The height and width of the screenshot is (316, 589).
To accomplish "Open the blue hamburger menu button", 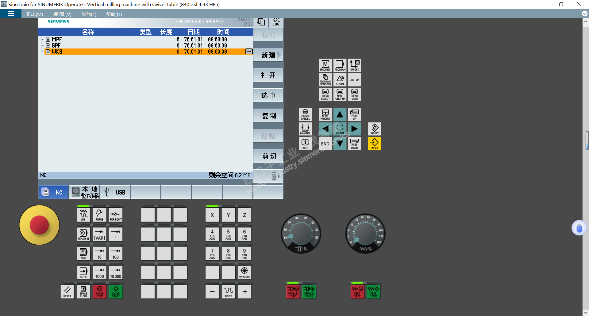I will 11,13.
